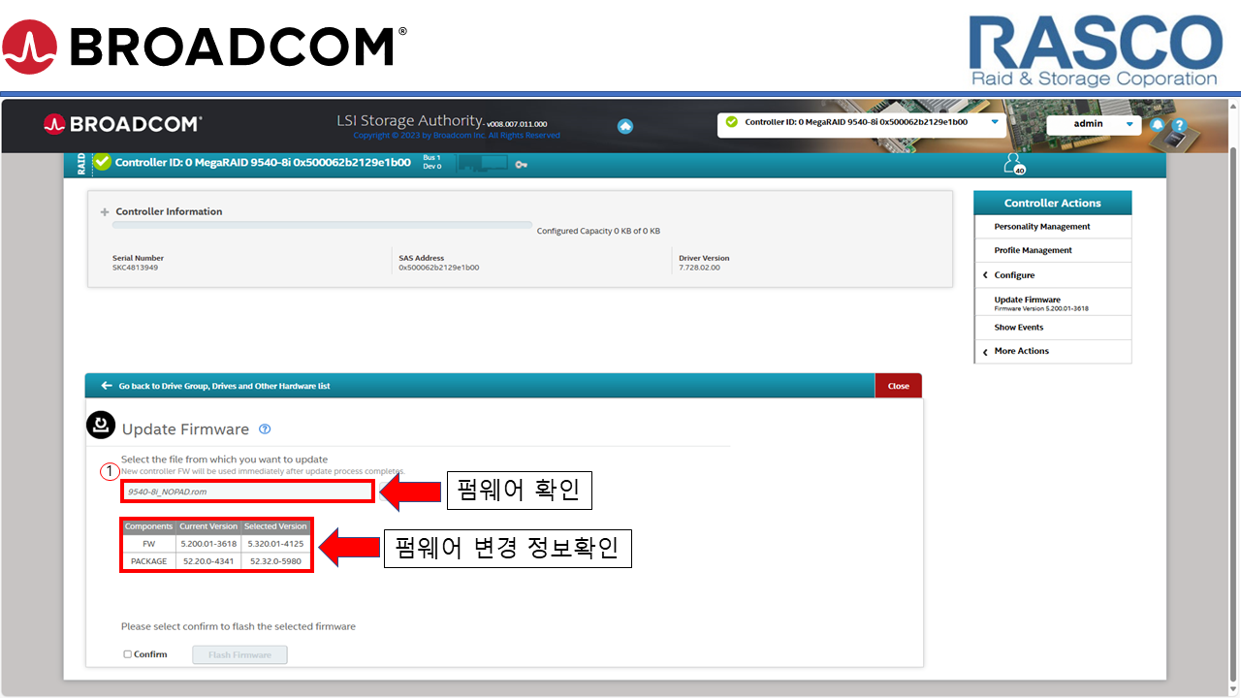Click the black Update Firmware download icon
This screenshot has height=698, width=1241.
coord(101,426)
